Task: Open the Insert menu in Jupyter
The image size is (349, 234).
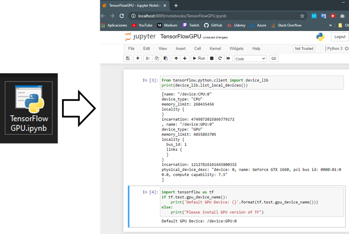Action: (181, 49)
